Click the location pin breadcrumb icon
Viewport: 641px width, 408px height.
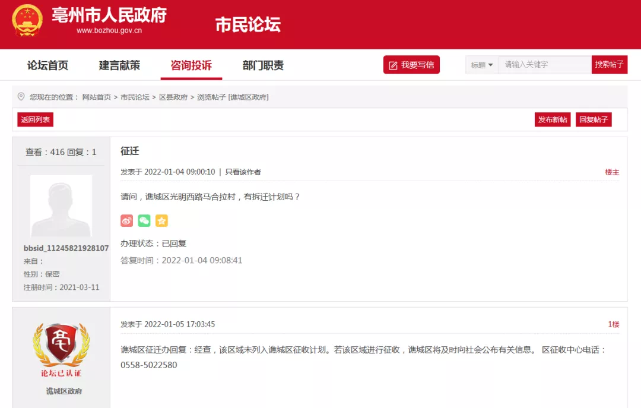pos(21,97)
